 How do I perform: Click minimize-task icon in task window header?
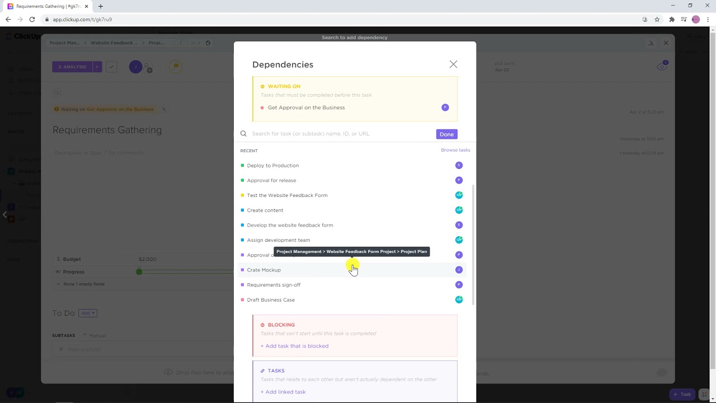pos(651,43)
